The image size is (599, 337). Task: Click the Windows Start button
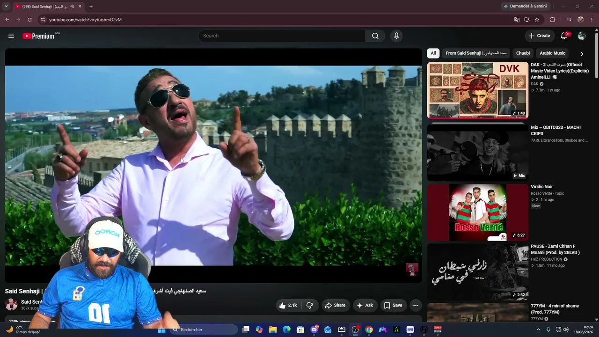(x=162, y=330)
